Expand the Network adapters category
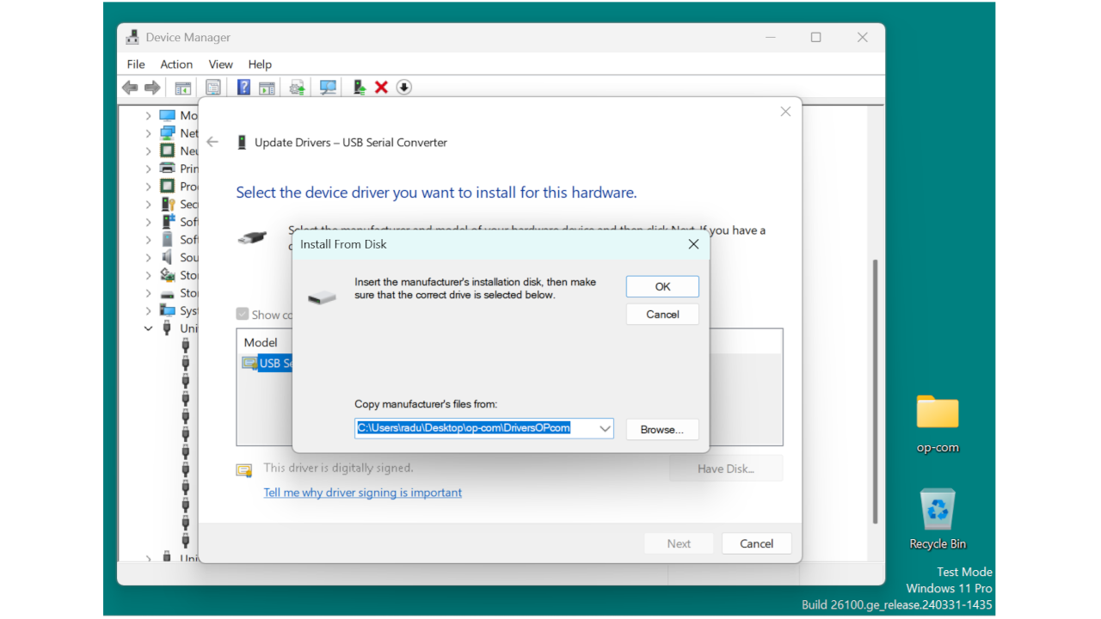The image size is (1101, 619). [147, 132]
